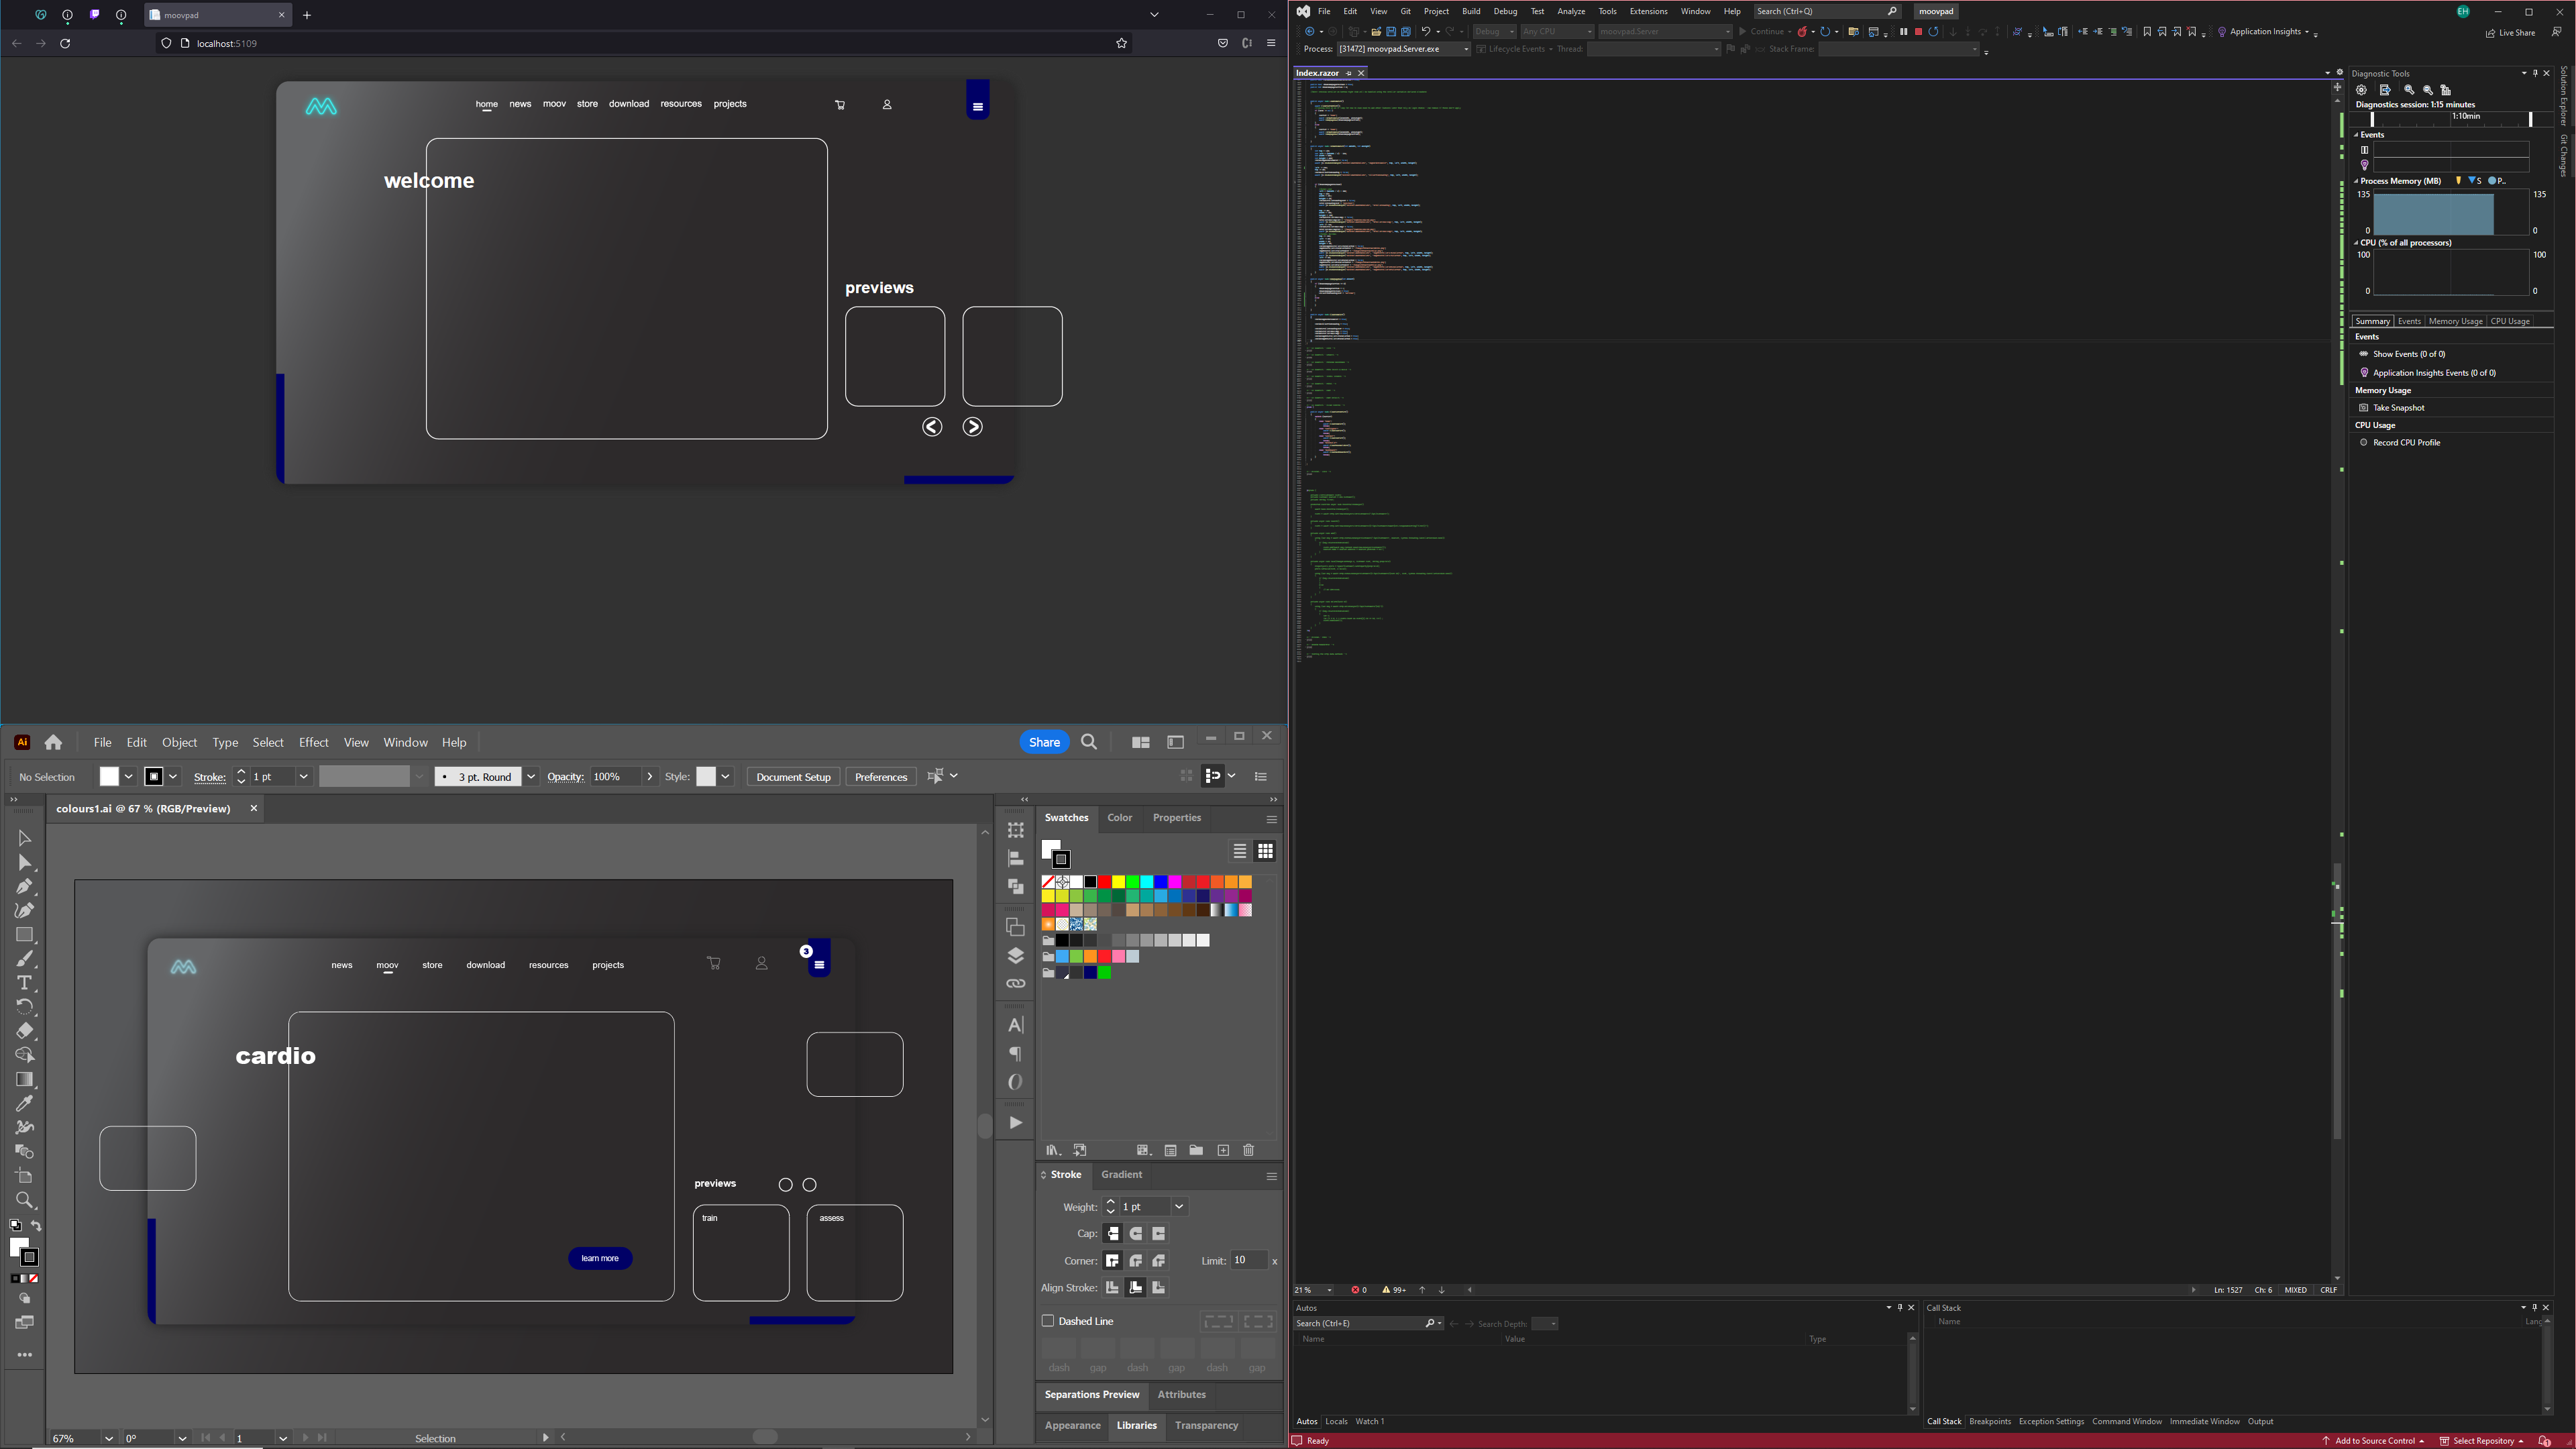This screenshot has height=1449, width=2576.
Task: Pick the bright green swatch in bottom group
Action: (1104, 973)
